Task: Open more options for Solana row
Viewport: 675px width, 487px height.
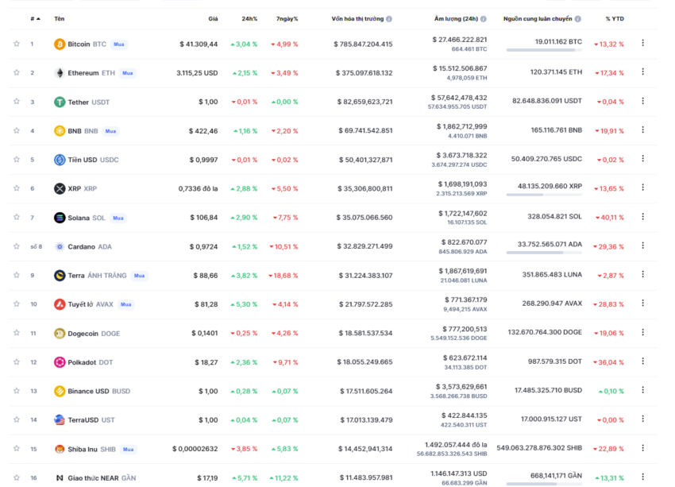Action: [x=642, y=217]
